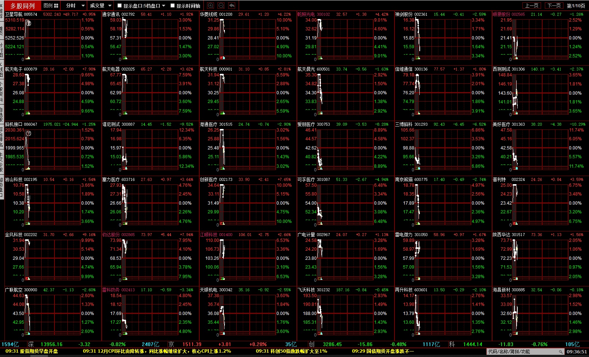This screenshot has height=357, width=589.
Task: Click the 塞力医疗 stock name
Action: click(x=111, y=179)
